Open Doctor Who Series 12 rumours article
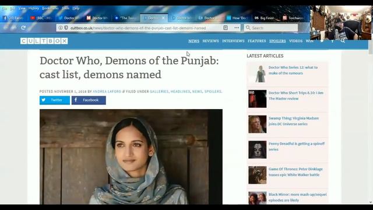The height and width of the screenshot is (210, 373). coord(293,70)
